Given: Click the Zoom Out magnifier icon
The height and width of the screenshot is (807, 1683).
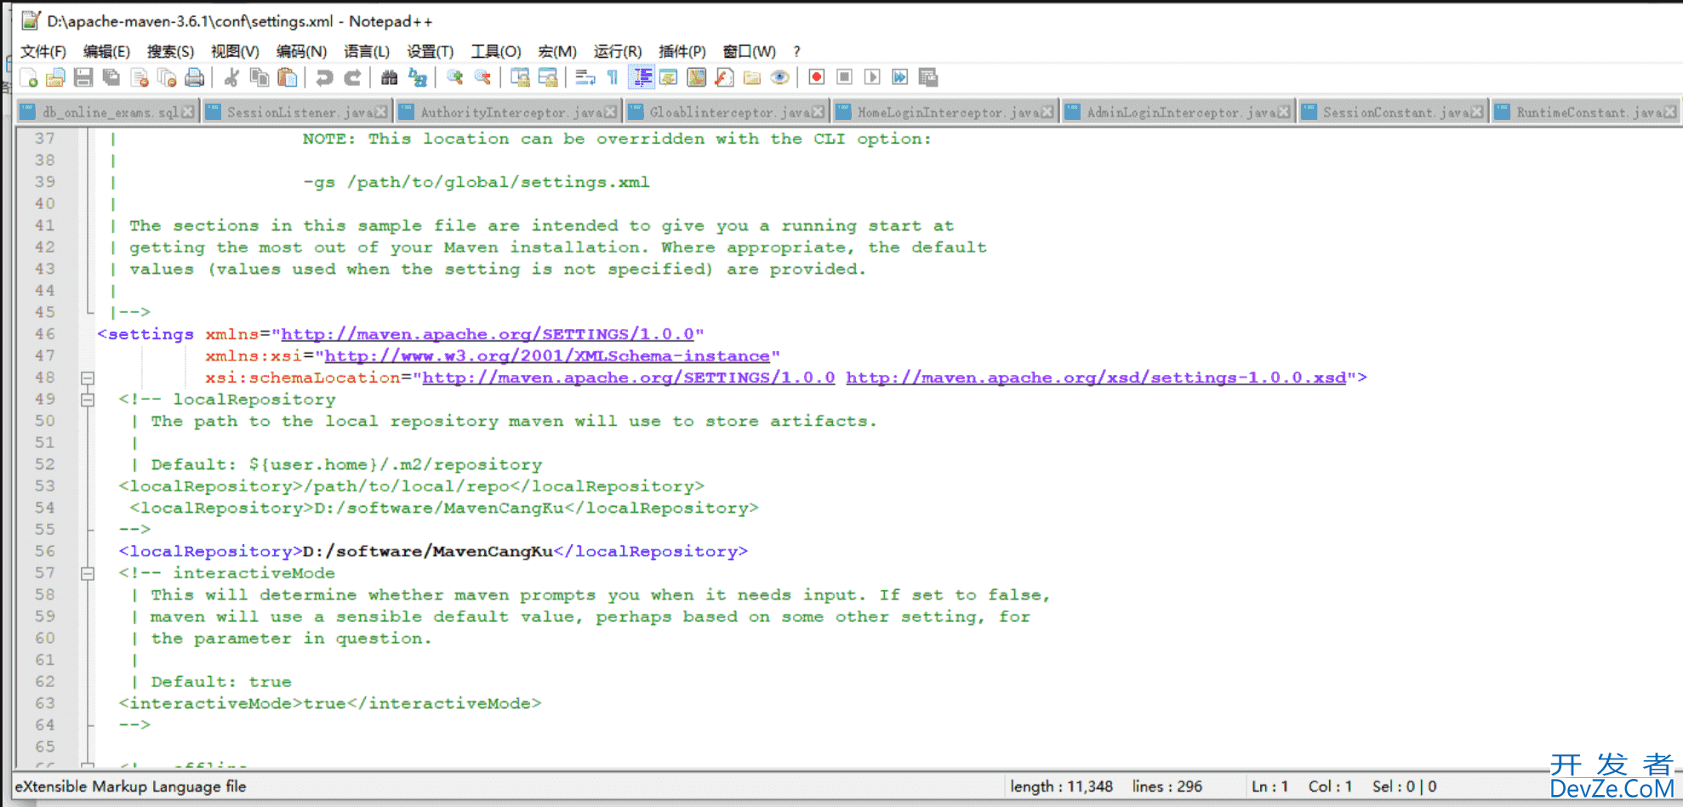Looking at the screenshot, I should [482, 78].
